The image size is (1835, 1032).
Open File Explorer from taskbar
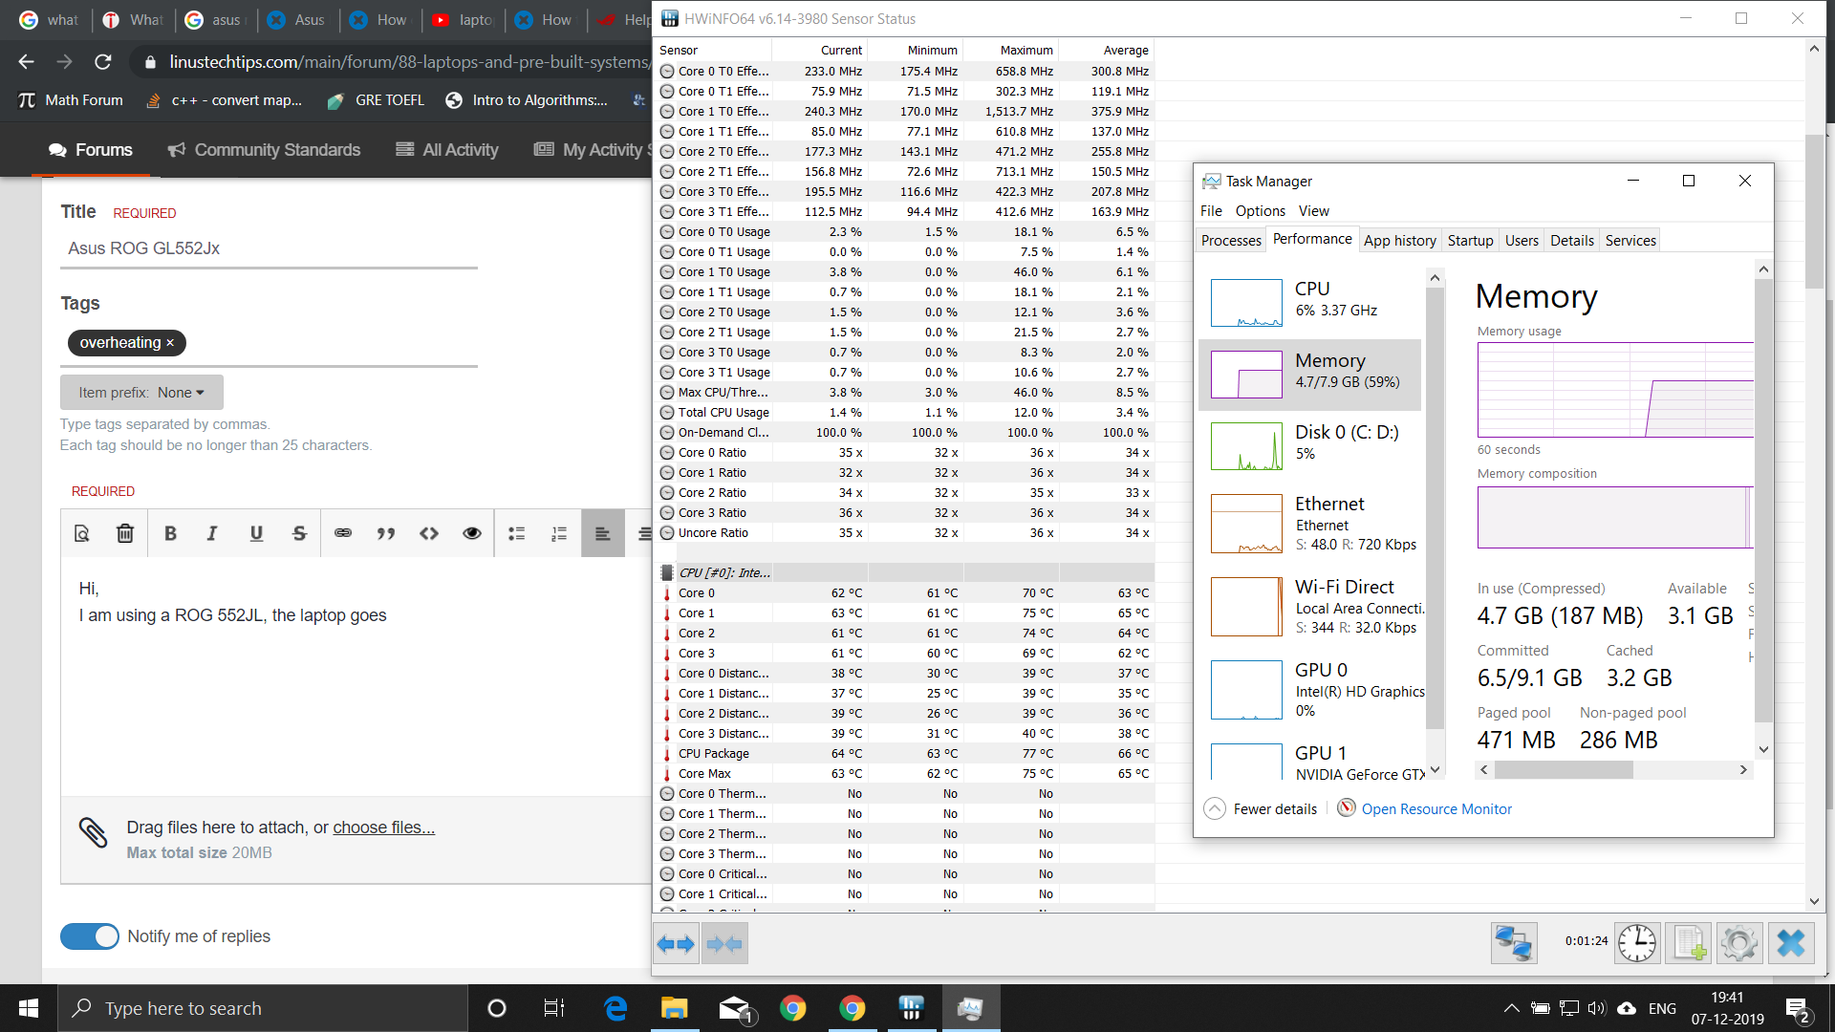click(x=674, y=1008)
